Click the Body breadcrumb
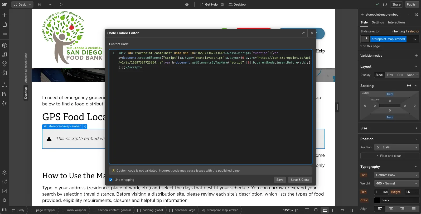This screenshot has height=214, width=421. pyautogui.click(x=18, y=210)
